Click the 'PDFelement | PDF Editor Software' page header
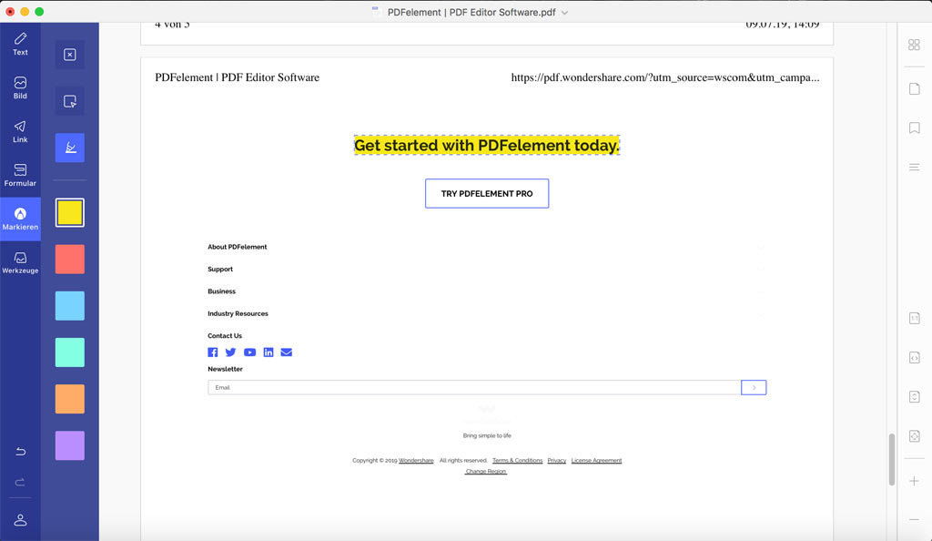The width and height of the screenshot is (932, 541). coord(238,78)
